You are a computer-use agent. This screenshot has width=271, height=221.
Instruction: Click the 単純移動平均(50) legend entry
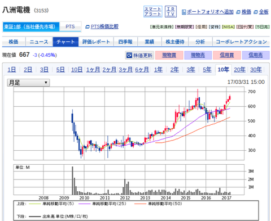158,204
